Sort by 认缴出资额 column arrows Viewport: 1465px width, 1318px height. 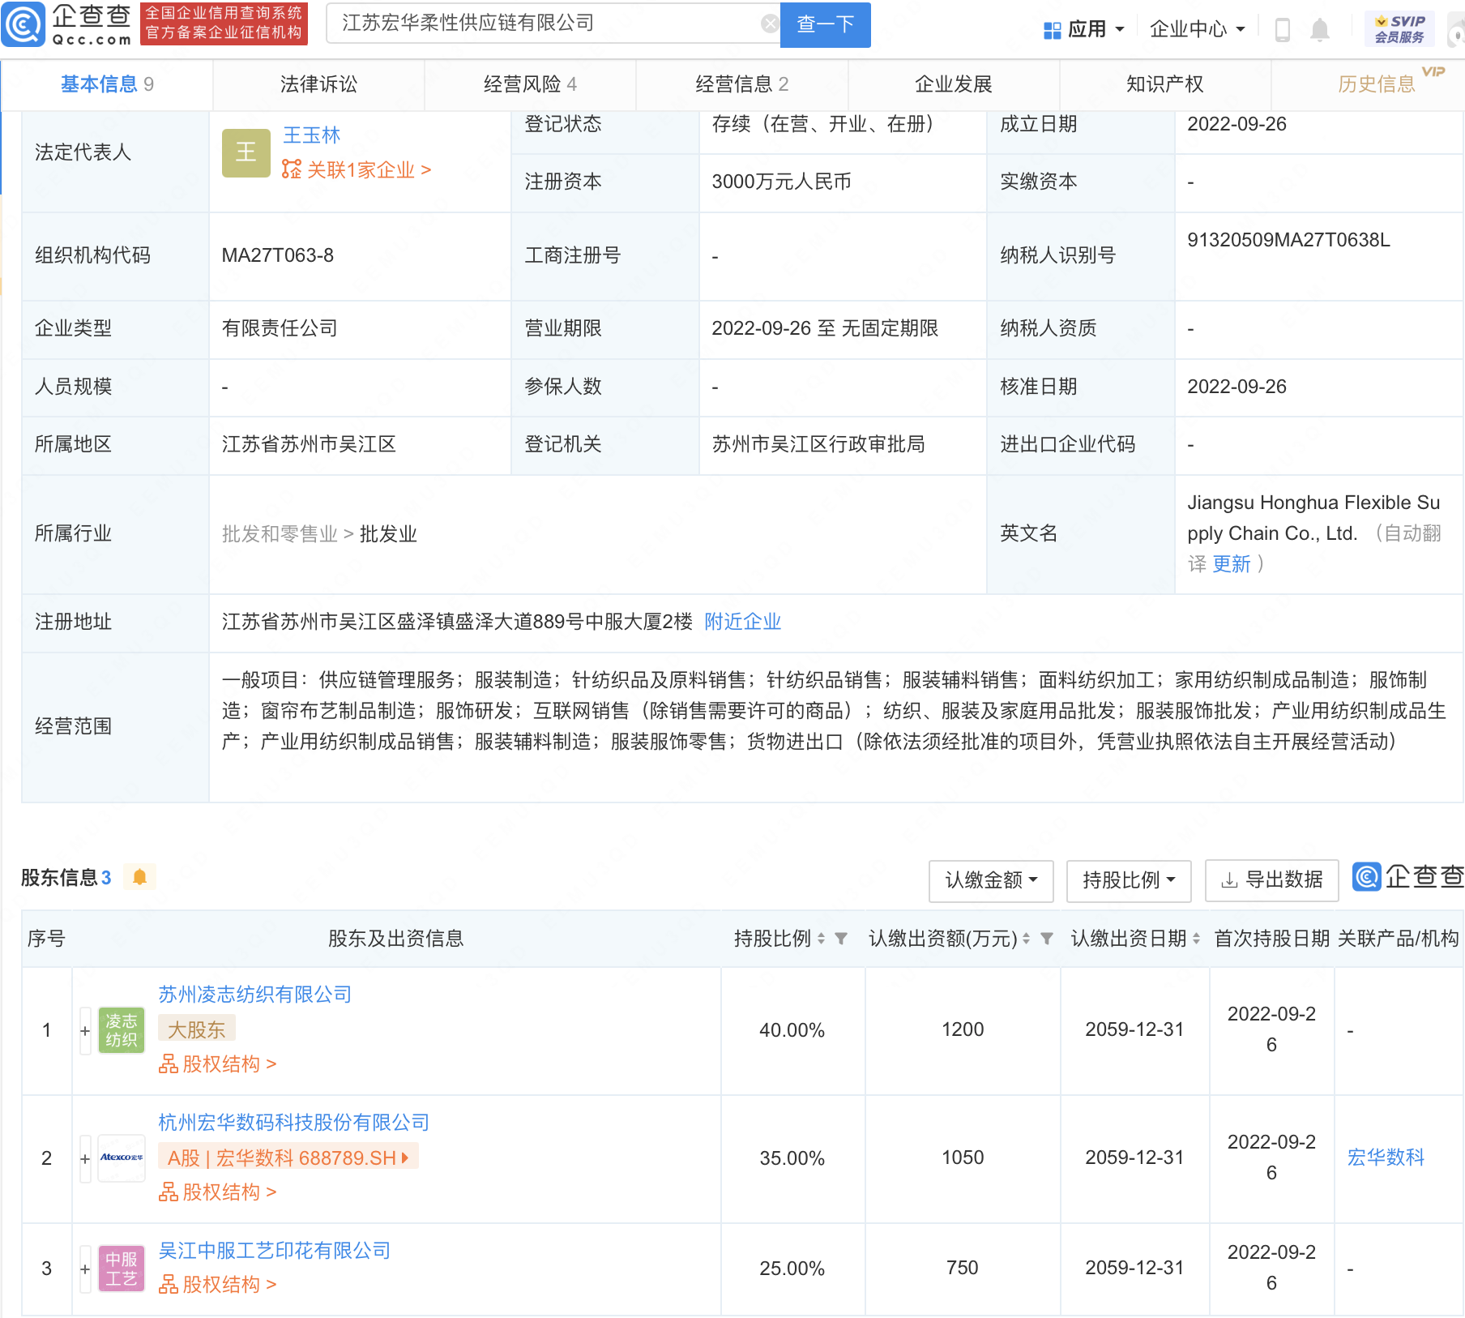point(1026,939)
